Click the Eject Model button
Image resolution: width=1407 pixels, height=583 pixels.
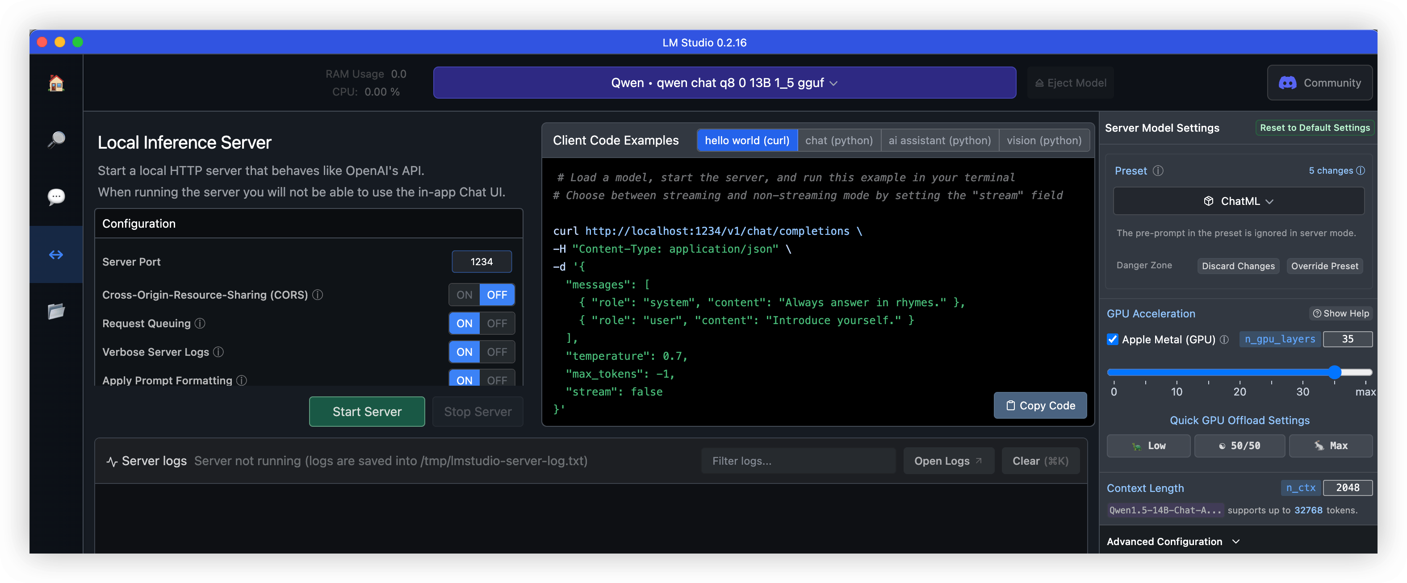[1071, 83]
